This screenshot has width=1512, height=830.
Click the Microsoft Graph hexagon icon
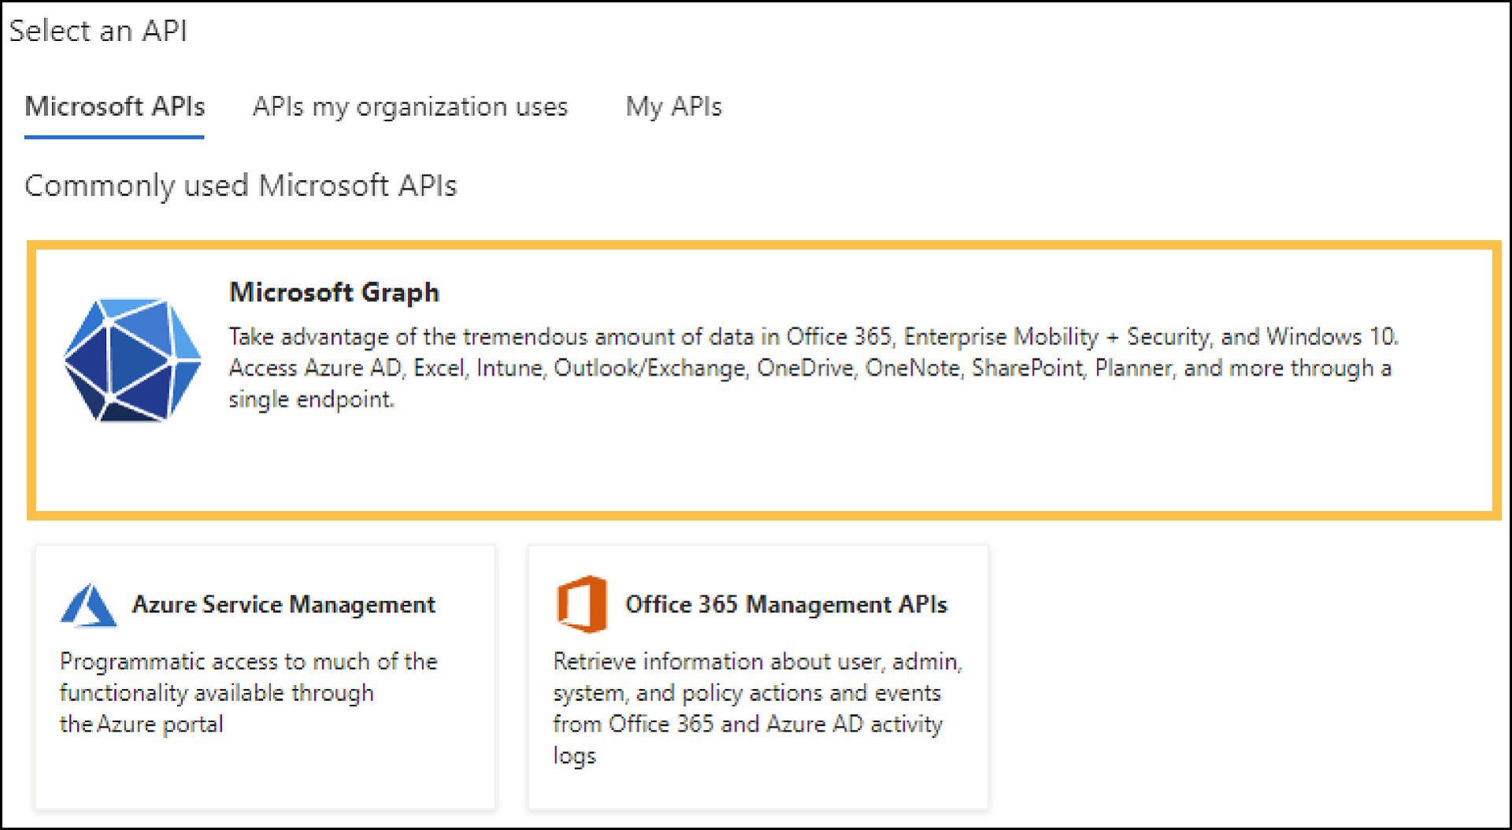tap(131, 359)
